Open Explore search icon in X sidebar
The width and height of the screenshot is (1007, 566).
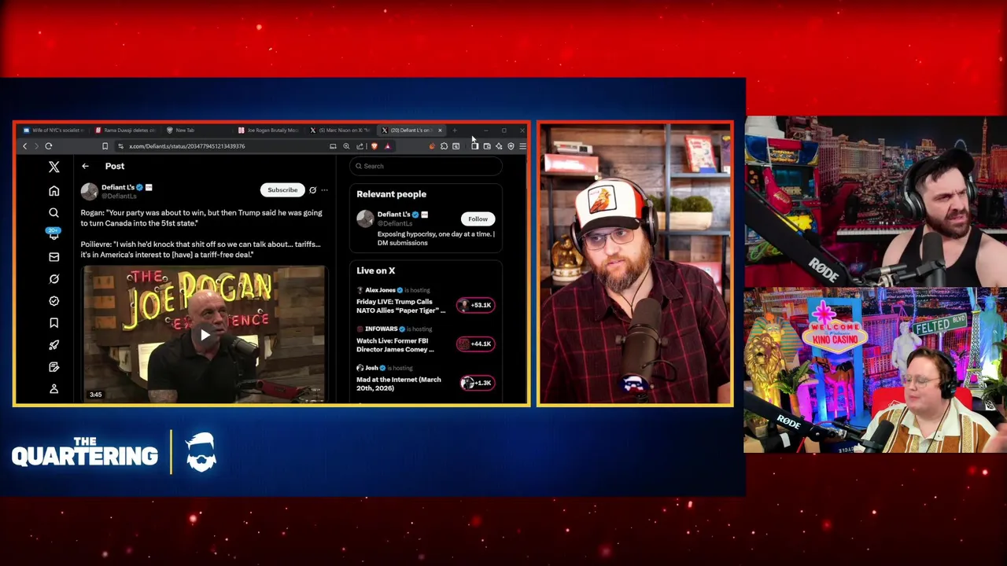click(53, 213)
